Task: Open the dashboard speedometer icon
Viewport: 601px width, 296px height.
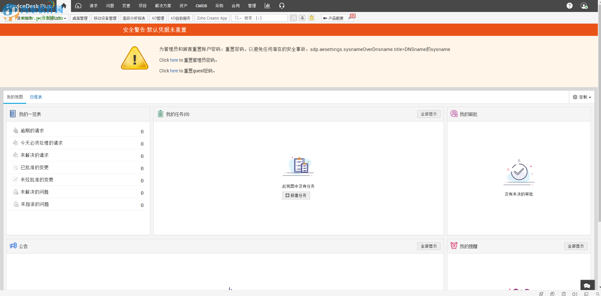Action: [78, 6]
